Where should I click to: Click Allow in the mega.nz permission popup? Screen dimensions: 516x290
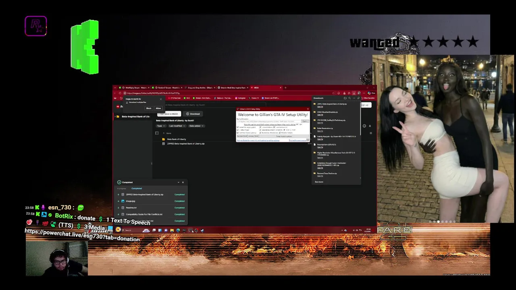(158, 108)
